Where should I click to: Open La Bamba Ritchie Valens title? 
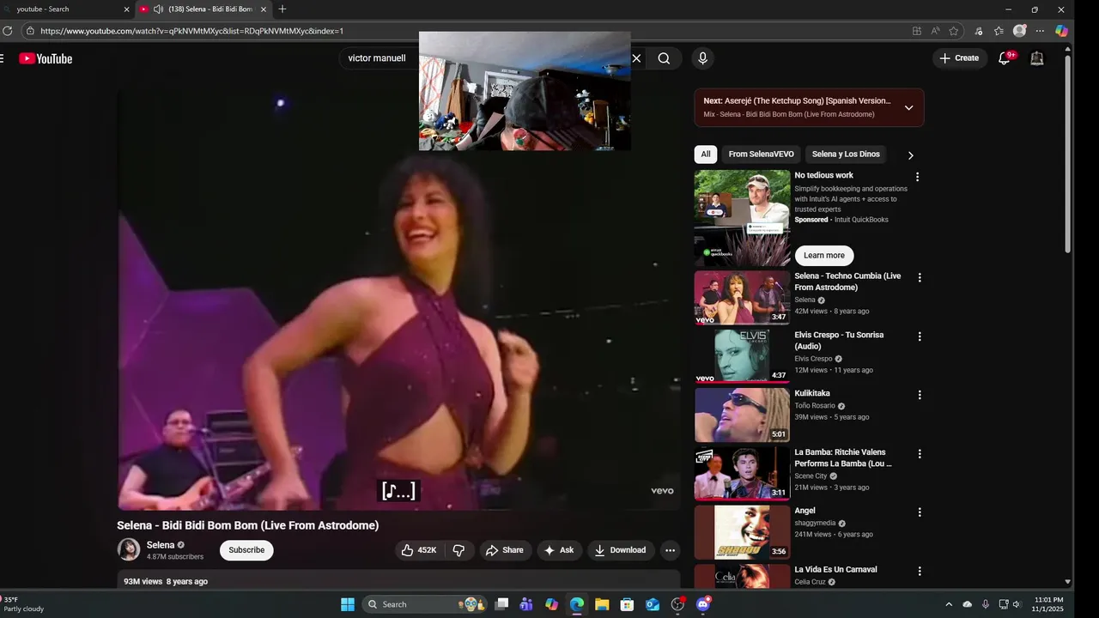[843, 457]
